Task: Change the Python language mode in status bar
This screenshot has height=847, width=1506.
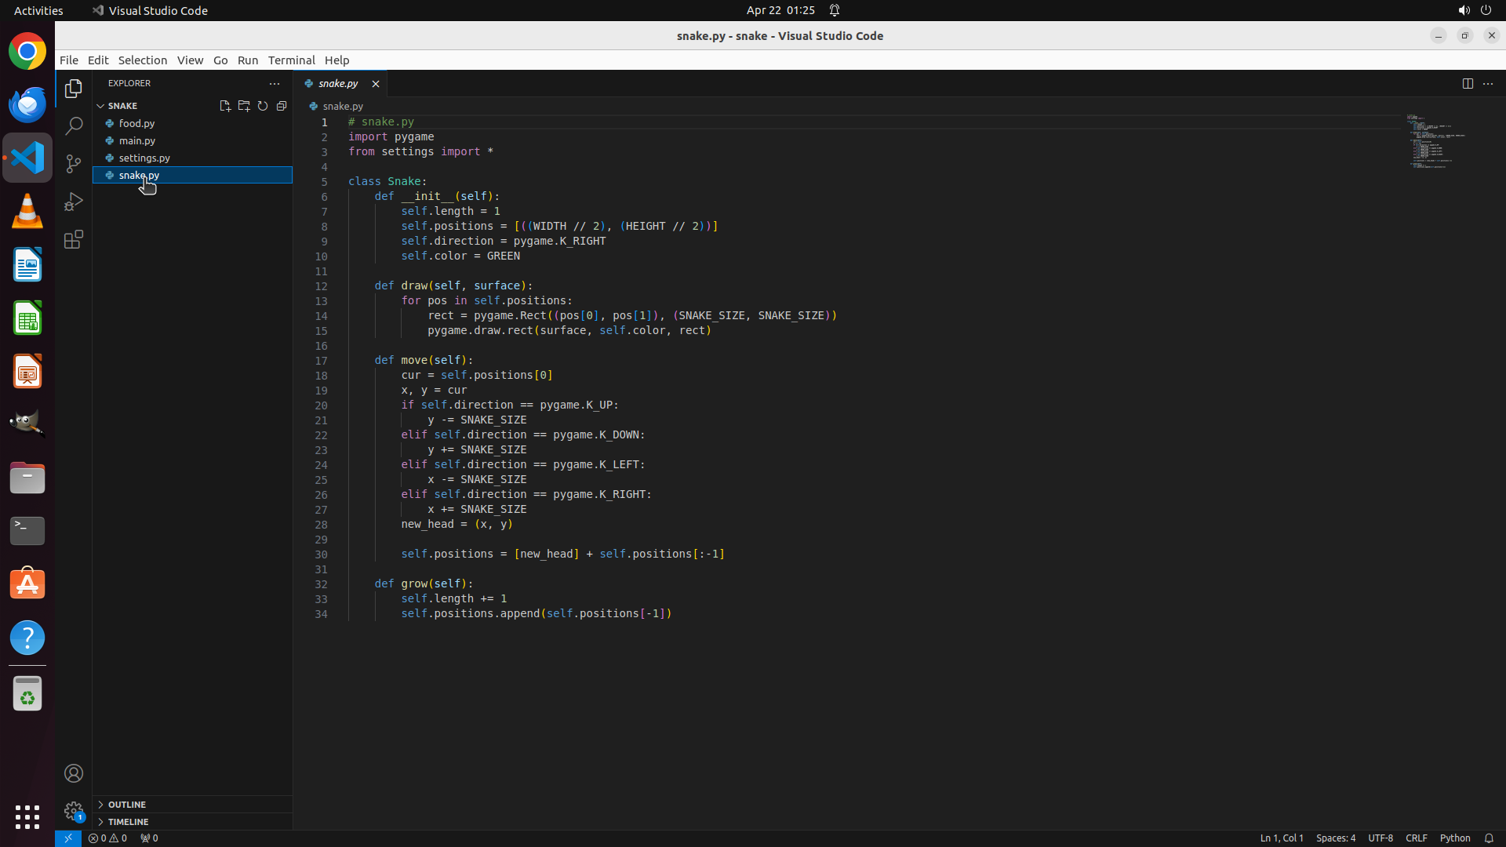Action: 1455,838
